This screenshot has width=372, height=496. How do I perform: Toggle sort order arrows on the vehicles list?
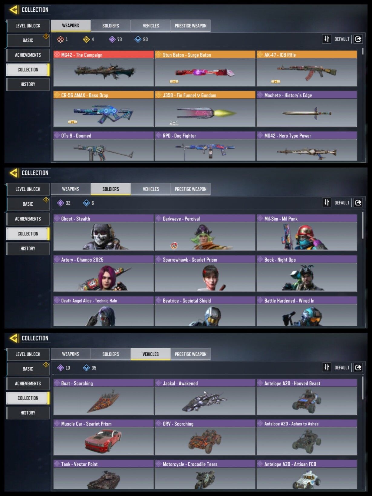[327, 368]
